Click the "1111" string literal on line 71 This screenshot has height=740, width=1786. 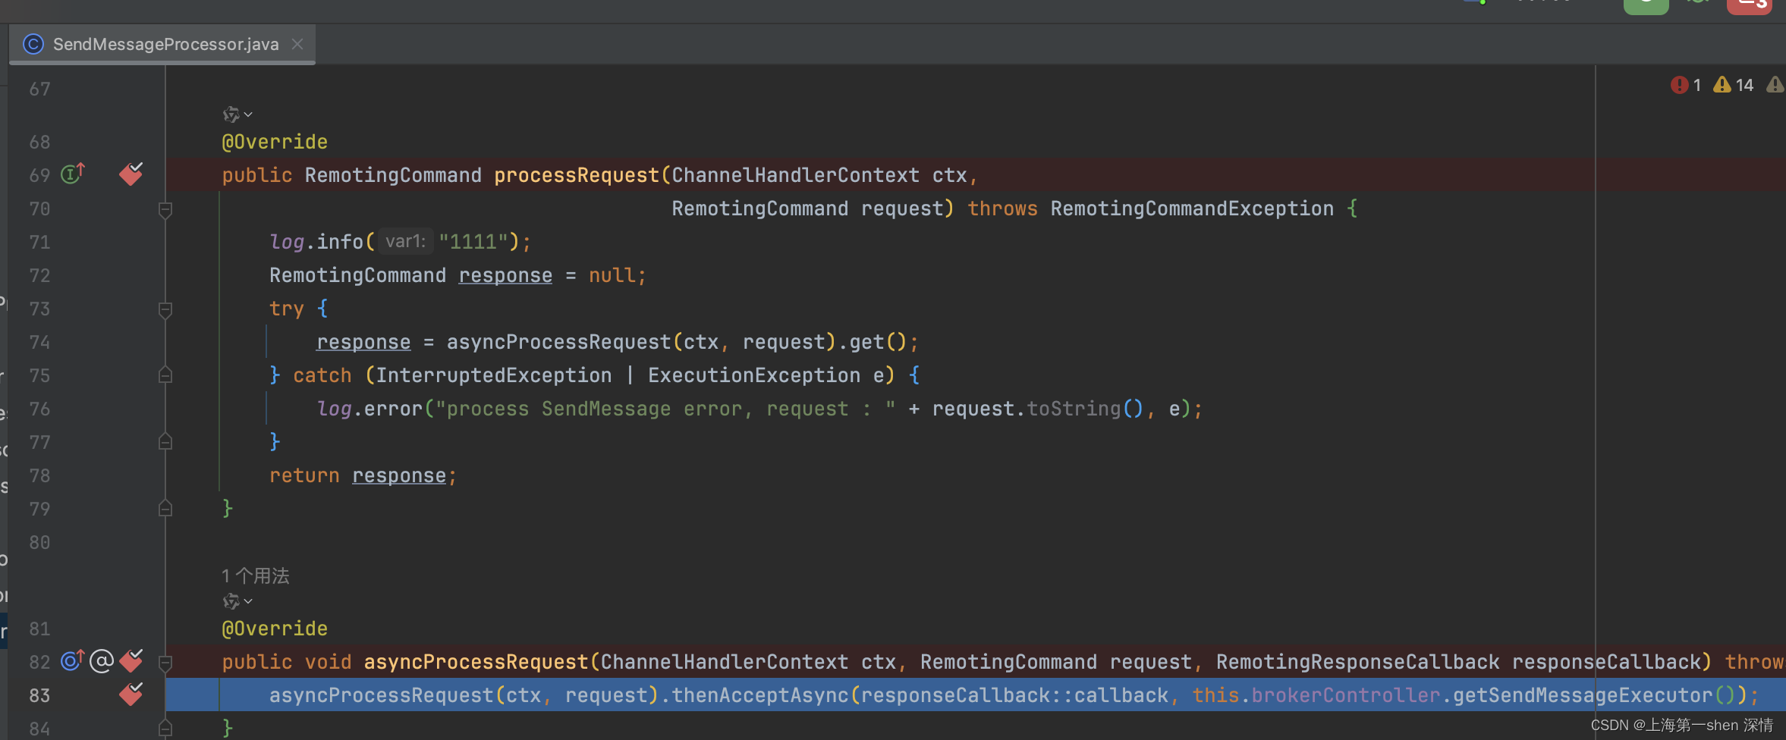tap(473, 242)
